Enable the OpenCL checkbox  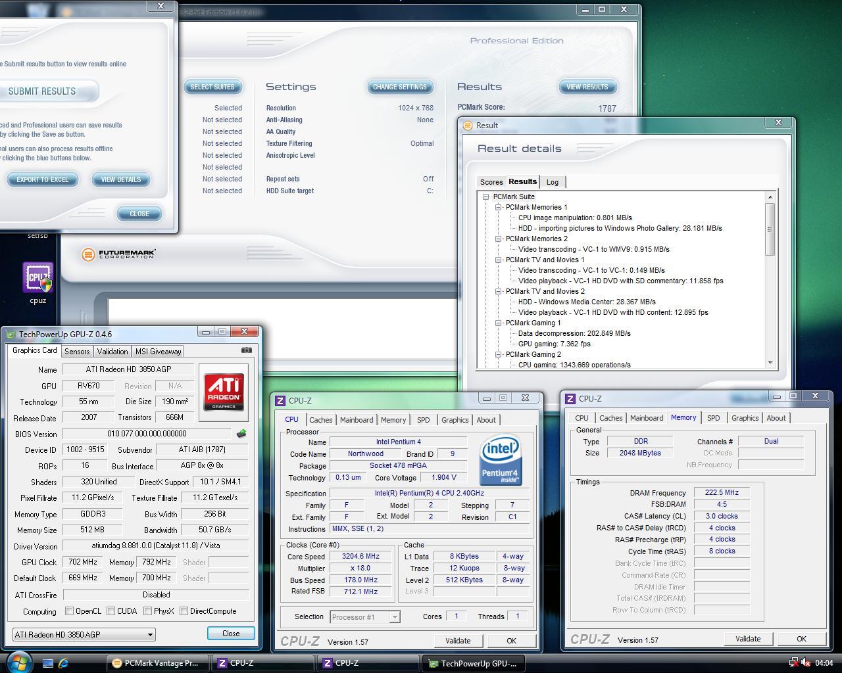point(69,611)
